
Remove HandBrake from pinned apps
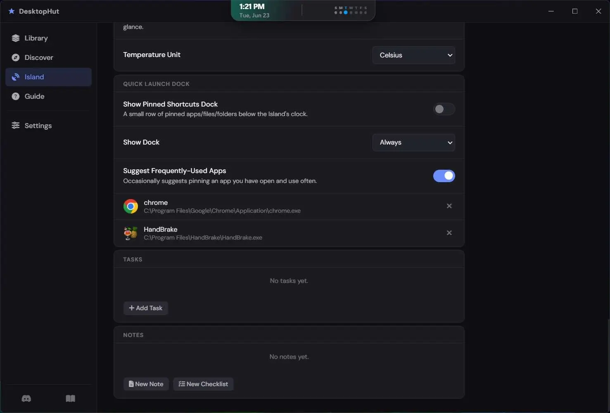[449, 233]
